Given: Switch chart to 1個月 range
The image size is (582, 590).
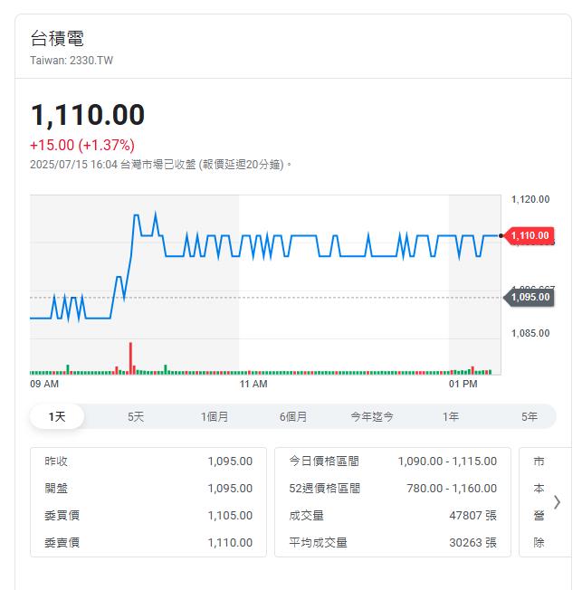Looking at the screenshot, I should [215, 416].
